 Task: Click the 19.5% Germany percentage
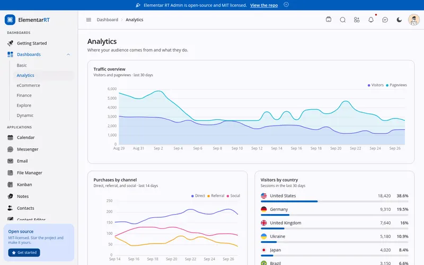pos(402,209)
